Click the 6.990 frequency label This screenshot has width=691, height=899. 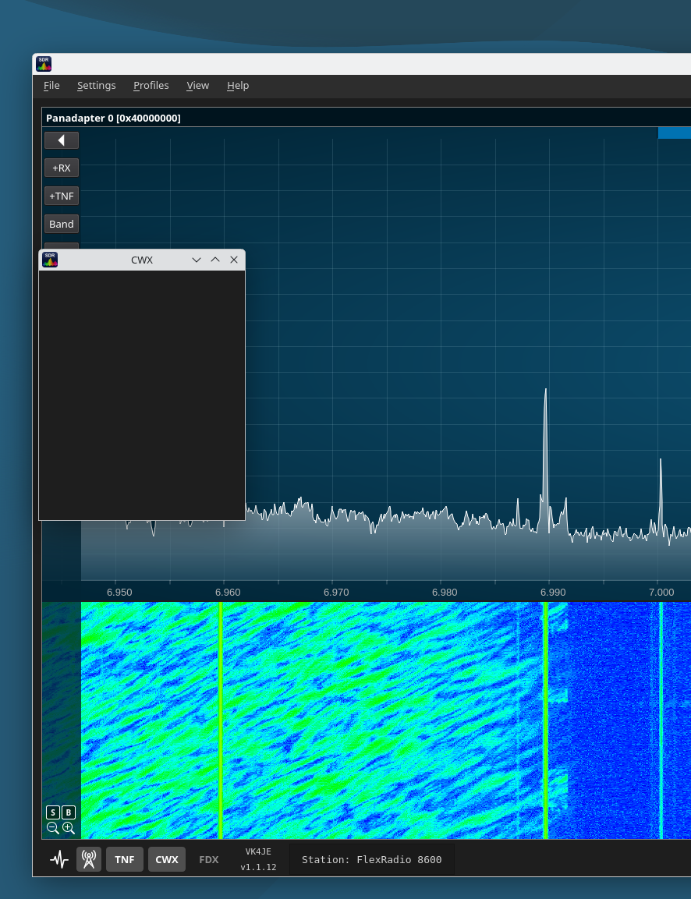553,593
